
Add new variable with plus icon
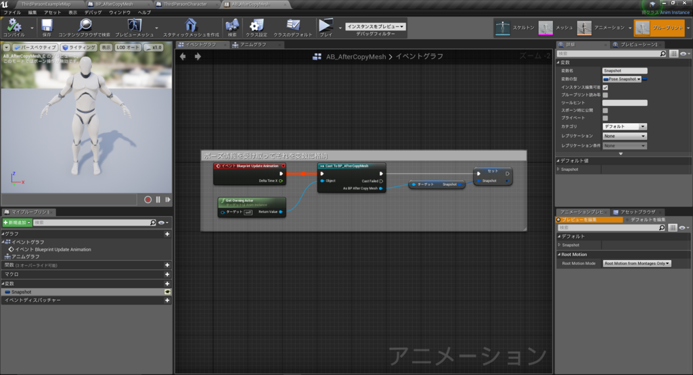tap(167, 284)
